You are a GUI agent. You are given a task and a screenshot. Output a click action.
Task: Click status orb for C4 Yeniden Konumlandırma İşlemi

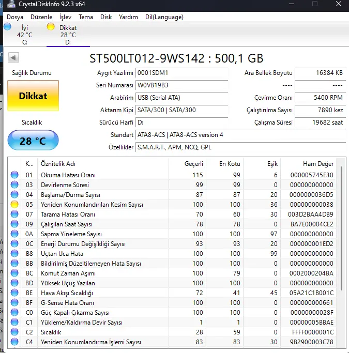click(14, 342)
